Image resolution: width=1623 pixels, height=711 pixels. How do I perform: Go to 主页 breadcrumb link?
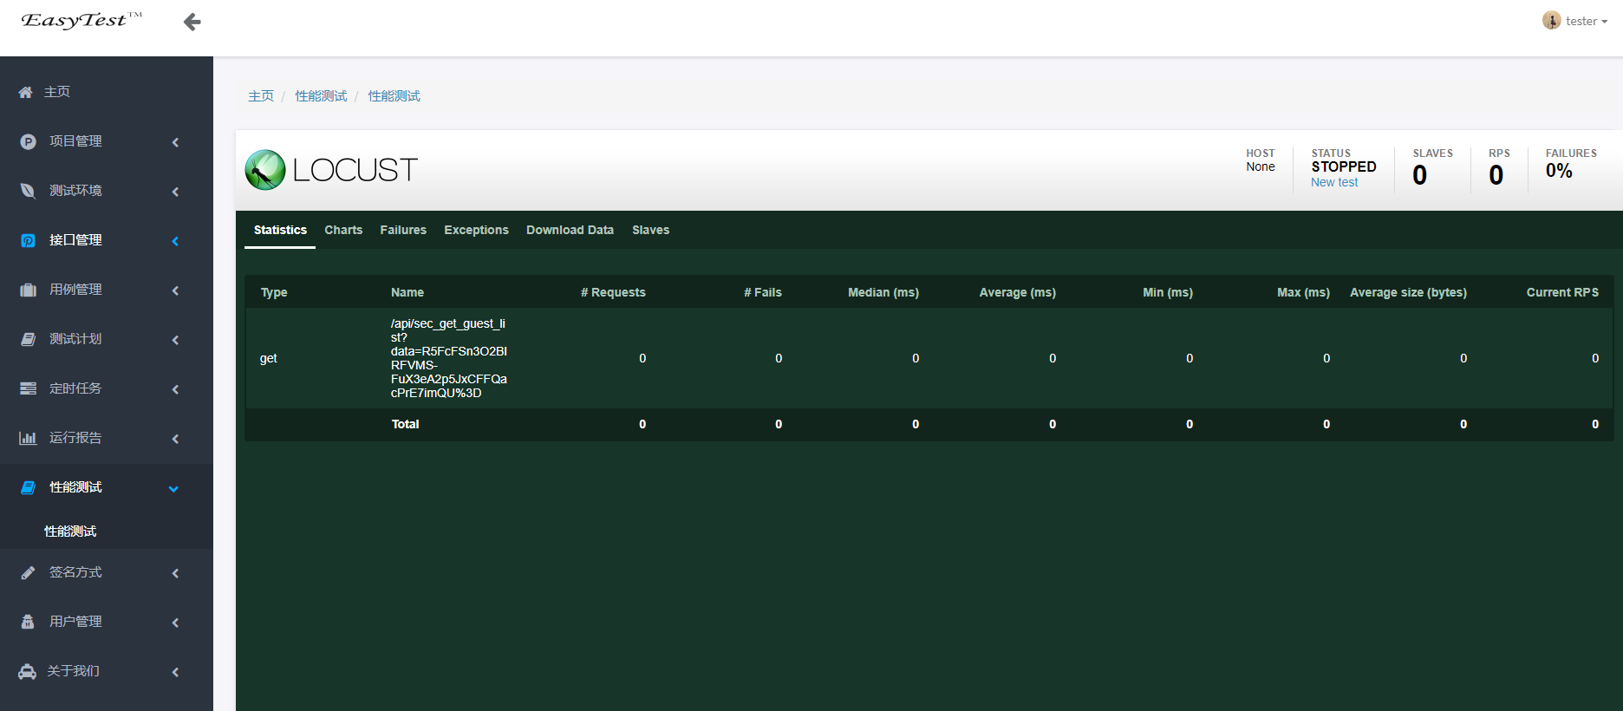pyautogui.click(x=261, y=96)
